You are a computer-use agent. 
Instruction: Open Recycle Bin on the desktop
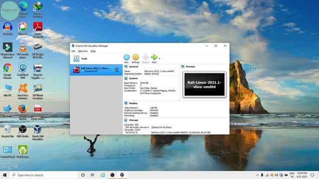(7, 131)
